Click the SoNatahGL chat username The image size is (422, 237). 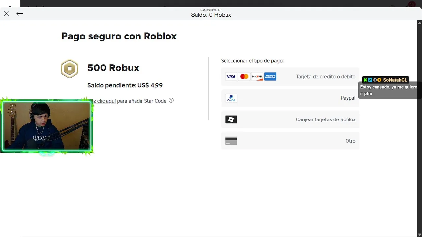pyautogui.click(x=395, y=80)
